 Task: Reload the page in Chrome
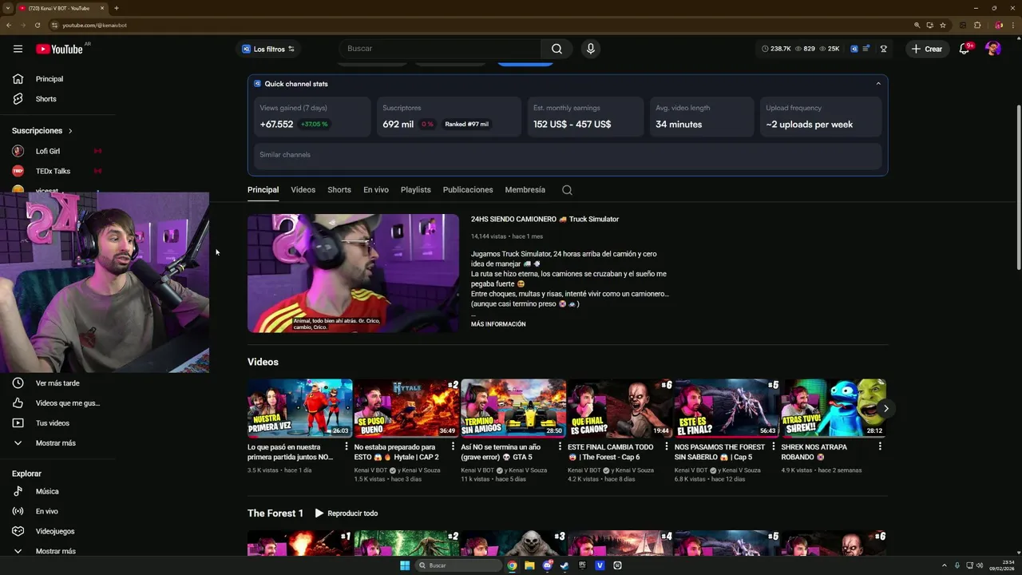[x=38, y=25]
